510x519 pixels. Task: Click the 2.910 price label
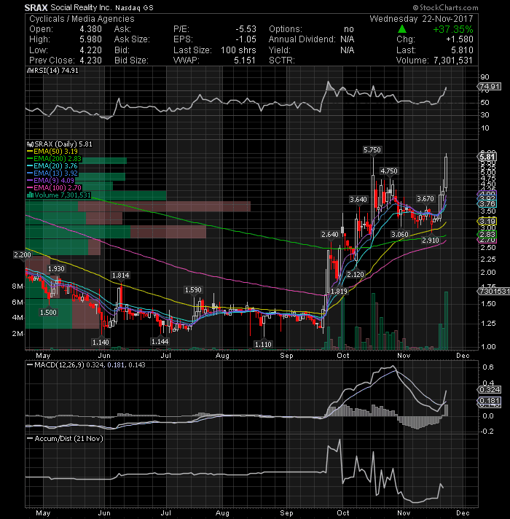431,241
